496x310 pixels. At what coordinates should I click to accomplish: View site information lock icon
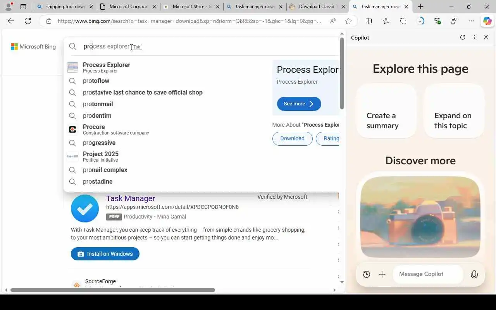tap(49, 21)
